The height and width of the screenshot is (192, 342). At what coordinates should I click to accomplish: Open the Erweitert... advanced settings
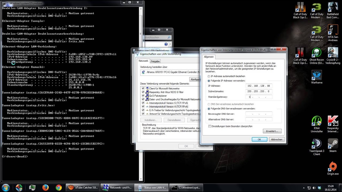[x=272, y=131]
